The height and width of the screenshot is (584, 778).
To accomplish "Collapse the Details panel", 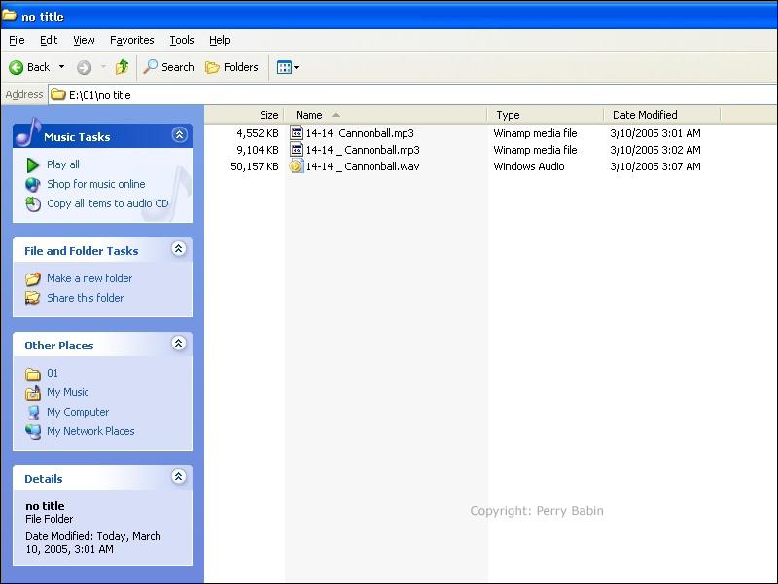I will pos(179,477).
